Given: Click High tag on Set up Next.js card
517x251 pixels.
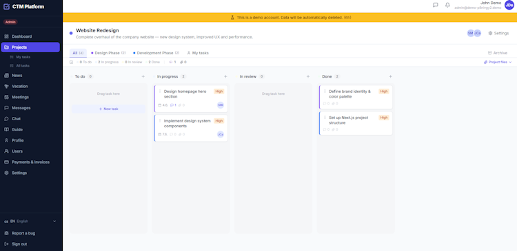Looking at the screenshot, I should coord(384,118).
